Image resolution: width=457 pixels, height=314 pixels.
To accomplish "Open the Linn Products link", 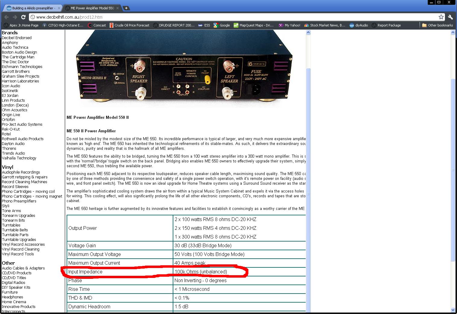I will 13,100.
